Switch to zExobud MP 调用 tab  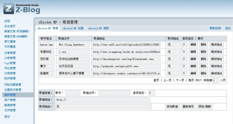pos(99,28)
